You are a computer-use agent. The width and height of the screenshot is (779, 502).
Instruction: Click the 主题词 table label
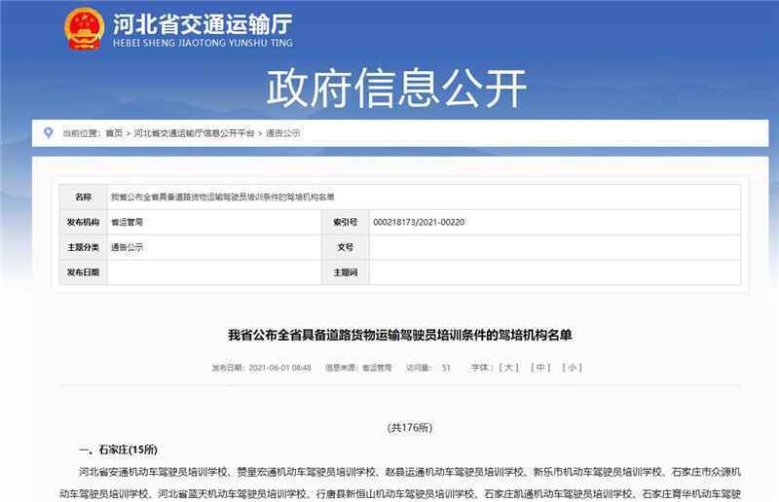pos(346,272)
